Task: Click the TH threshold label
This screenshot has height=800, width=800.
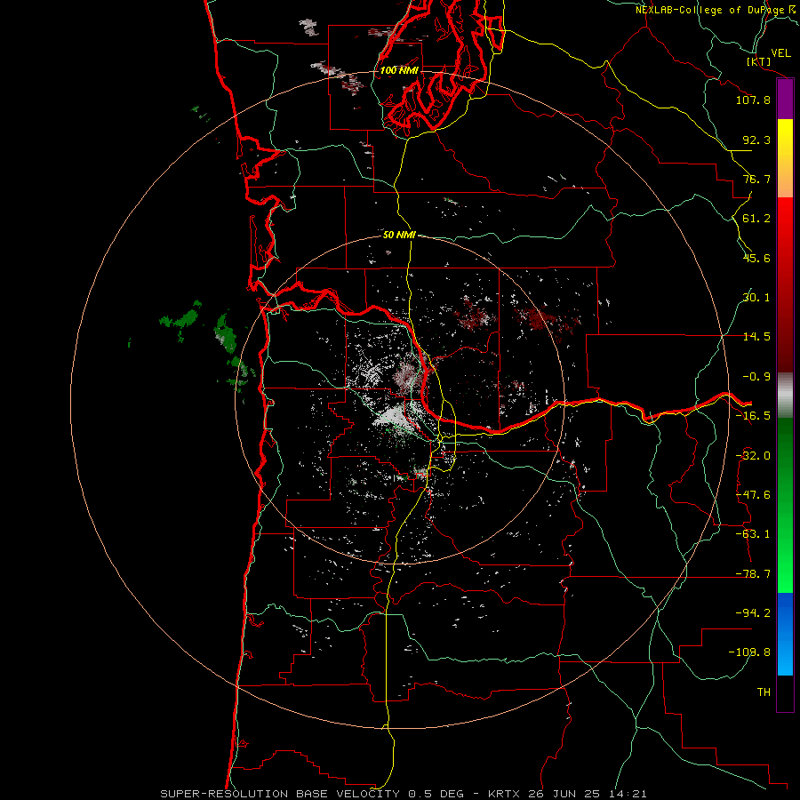Action: coord(764,692)
